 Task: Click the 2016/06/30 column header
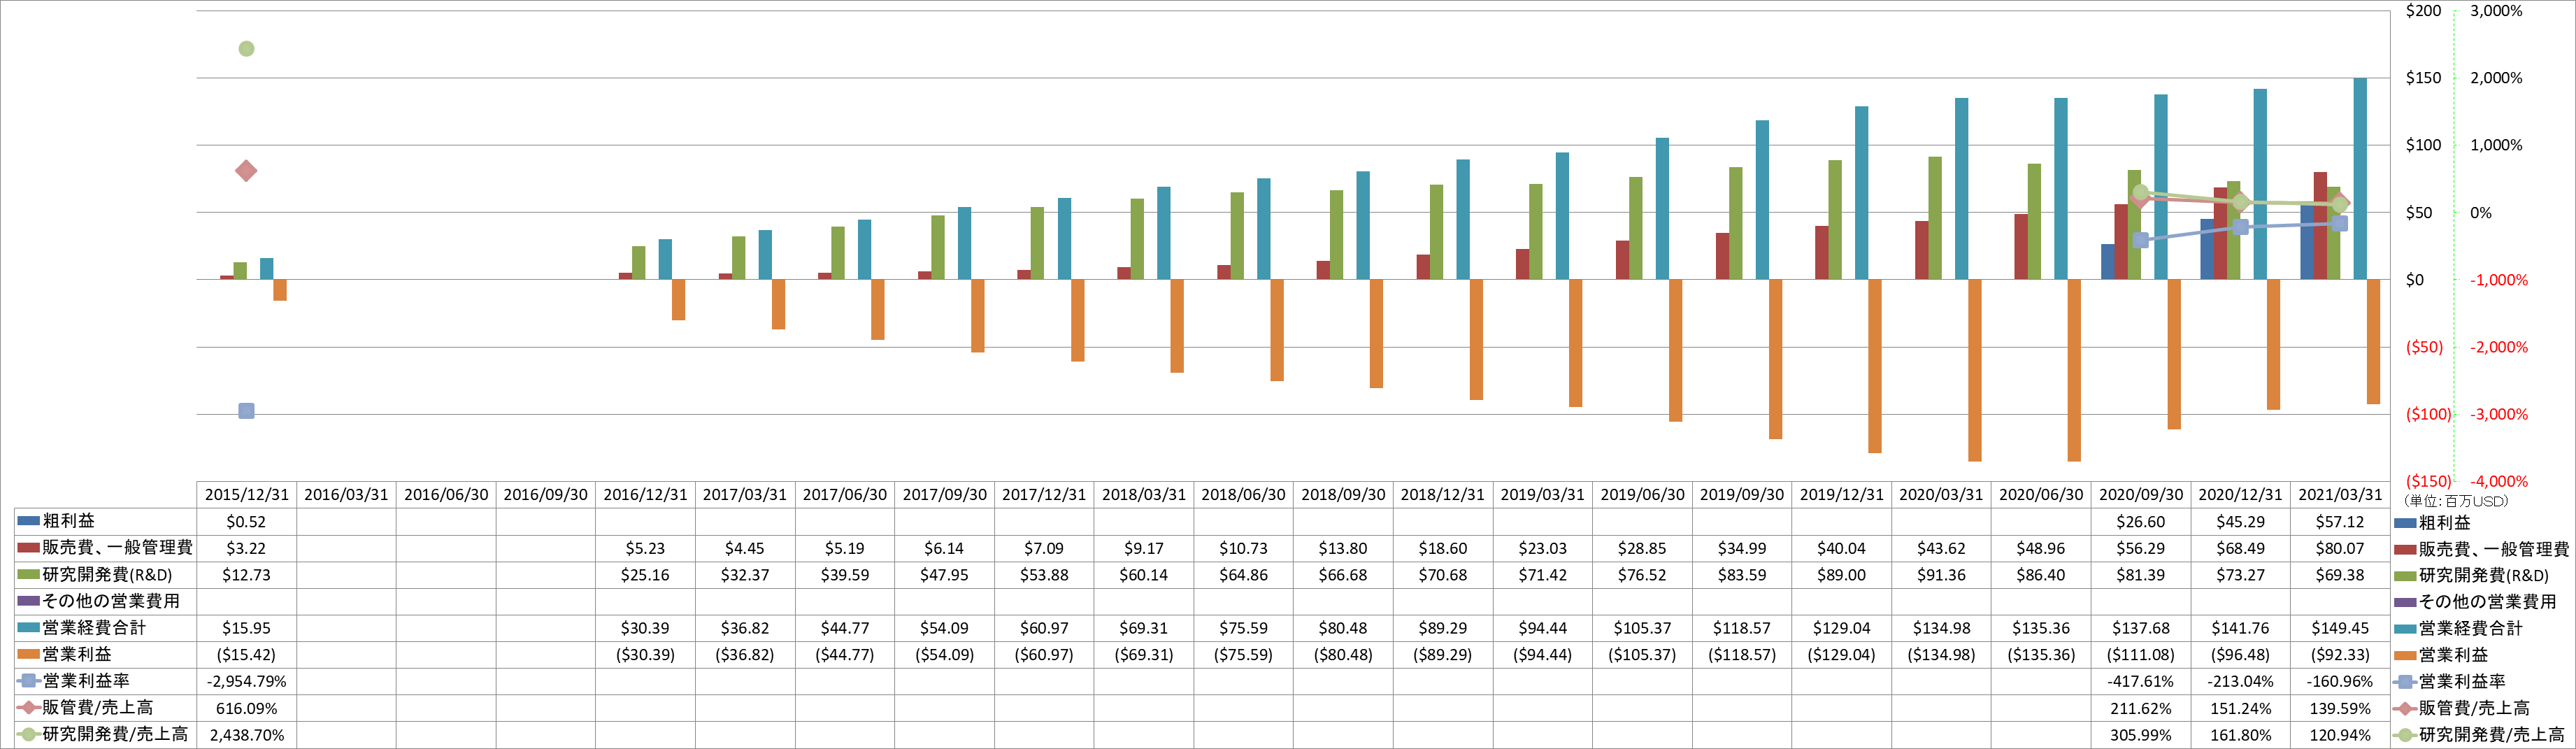[x=446, y=495]
